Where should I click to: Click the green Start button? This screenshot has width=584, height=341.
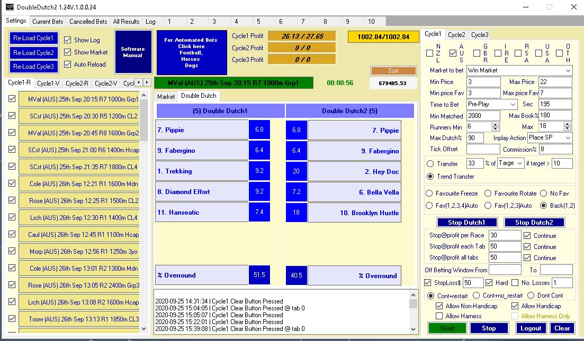coord(447,328)
